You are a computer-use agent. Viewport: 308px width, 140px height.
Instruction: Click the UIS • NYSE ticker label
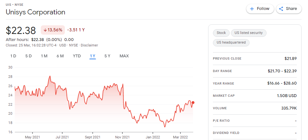[x=14, y=4]
